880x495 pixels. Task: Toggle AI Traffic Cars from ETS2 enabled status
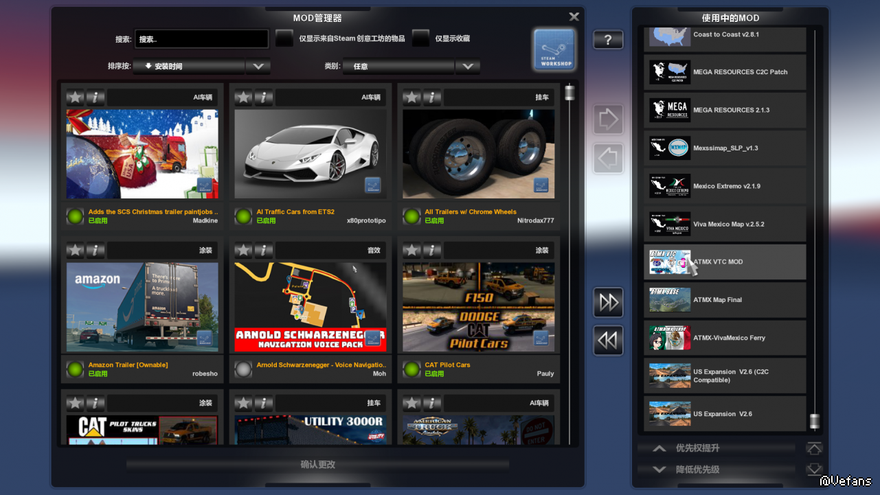coord(243,216)
